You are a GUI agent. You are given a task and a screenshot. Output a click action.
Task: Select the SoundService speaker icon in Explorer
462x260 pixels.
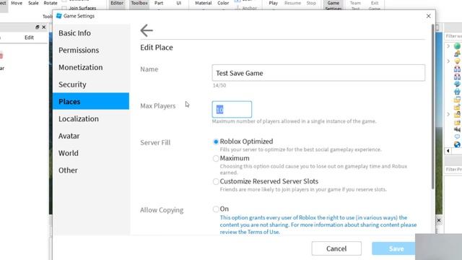click(x=457, y=129)
